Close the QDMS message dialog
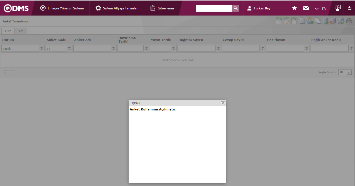Screen dimensions: 355x186 [x=223, y=103]
